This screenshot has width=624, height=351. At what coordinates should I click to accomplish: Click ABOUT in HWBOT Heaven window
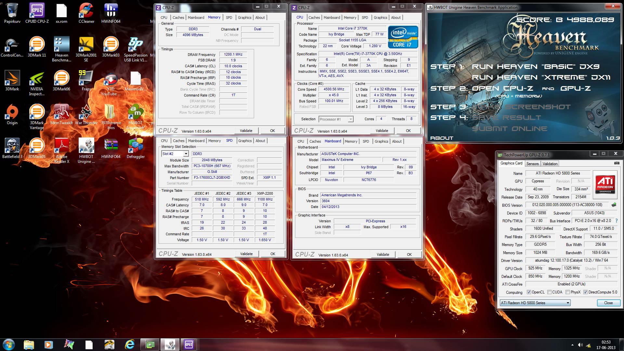click(442, 138)
